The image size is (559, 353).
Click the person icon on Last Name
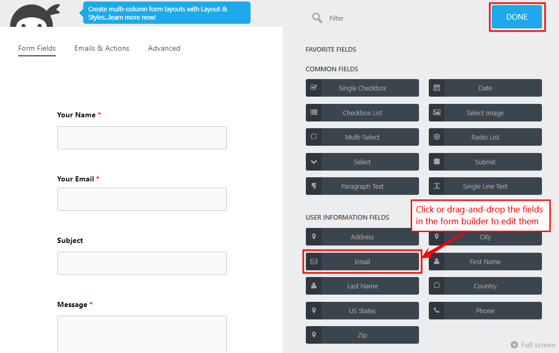click(314, 286)
